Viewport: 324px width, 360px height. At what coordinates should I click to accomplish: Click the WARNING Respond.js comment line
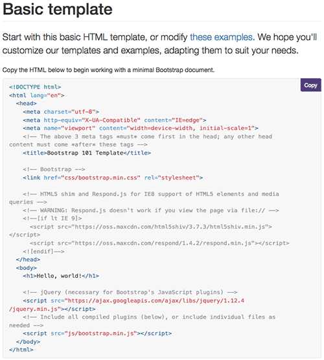151,210
